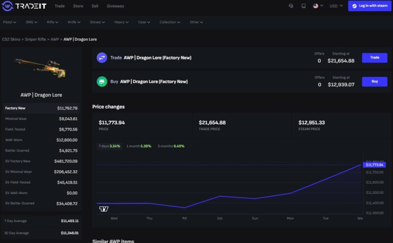
Task: Click Log in with steam button
Action: (370, 6)
